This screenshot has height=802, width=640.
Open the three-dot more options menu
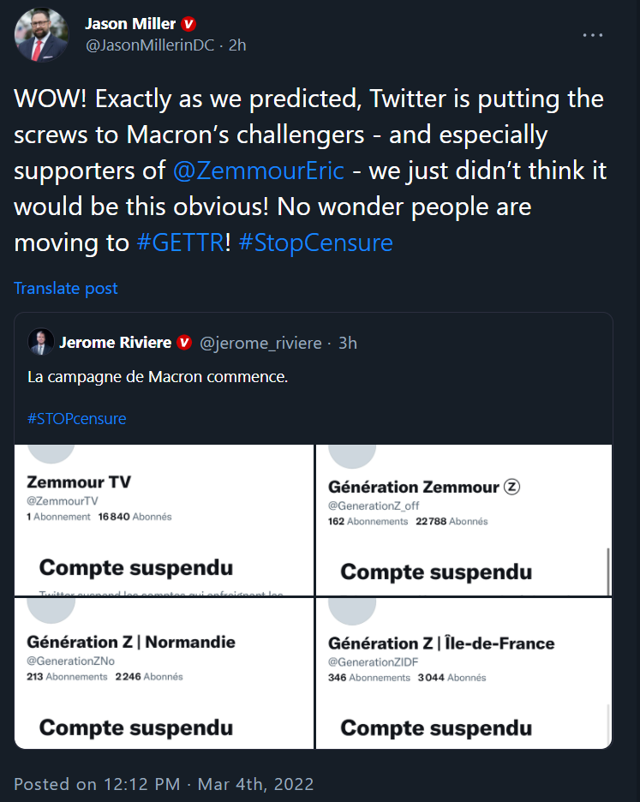[x=592, y=35]
